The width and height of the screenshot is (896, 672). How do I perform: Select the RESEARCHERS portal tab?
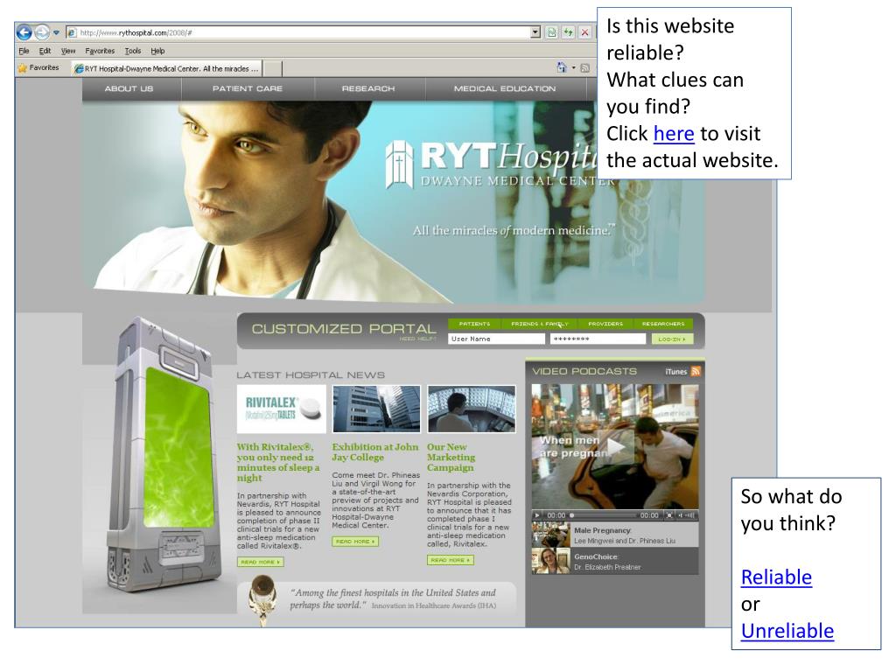pyautogui.click(x=663, y=324)
